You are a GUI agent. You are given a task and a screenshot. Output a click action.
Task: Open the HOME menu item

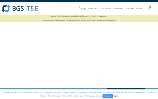pyautogui.click(x=83, y=8)
